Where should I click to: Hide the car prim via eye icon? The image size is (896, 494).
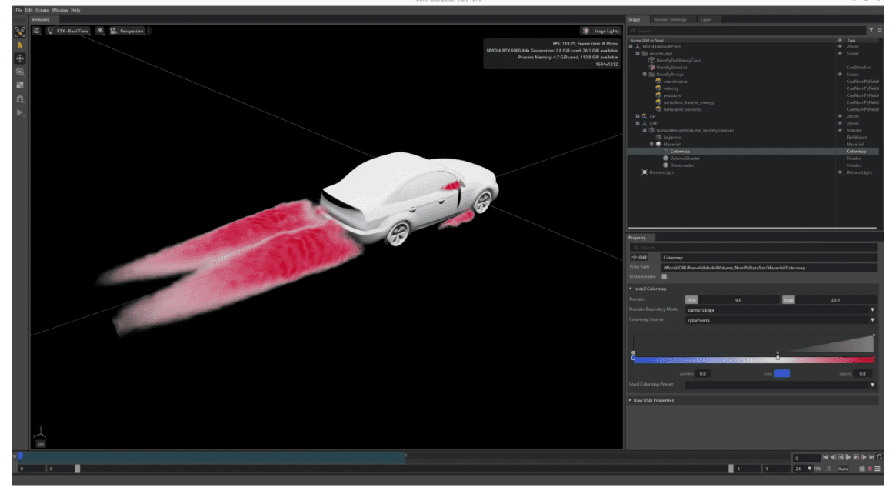click(839, 116)
